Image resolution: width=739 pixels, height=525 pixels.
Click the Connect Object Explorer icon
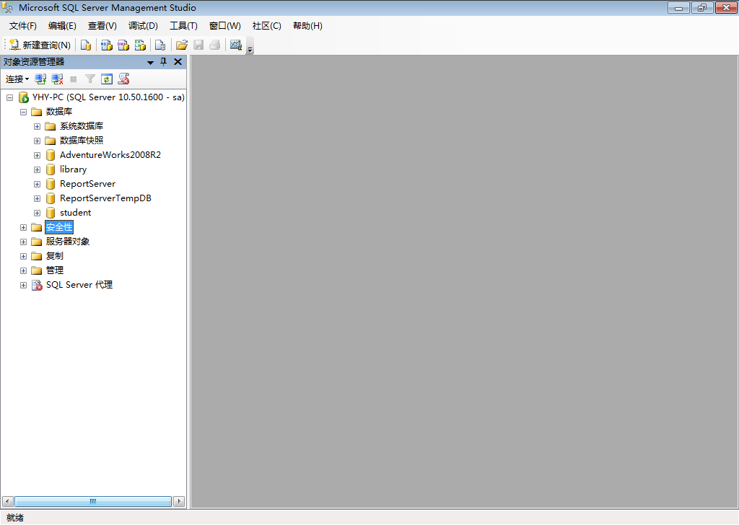click(x=40, y=79)
